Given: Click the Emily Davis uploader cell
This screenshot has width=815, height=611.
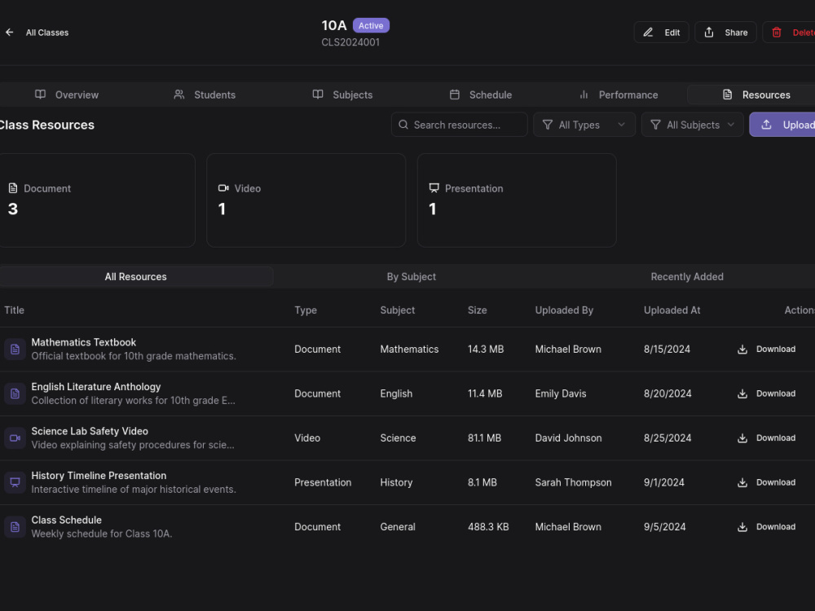Looking at the screenshot, I should (x=561, y=393).
